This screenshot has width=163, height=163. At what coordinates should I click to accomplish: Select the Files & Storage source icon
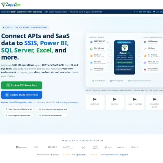[91, 49]
